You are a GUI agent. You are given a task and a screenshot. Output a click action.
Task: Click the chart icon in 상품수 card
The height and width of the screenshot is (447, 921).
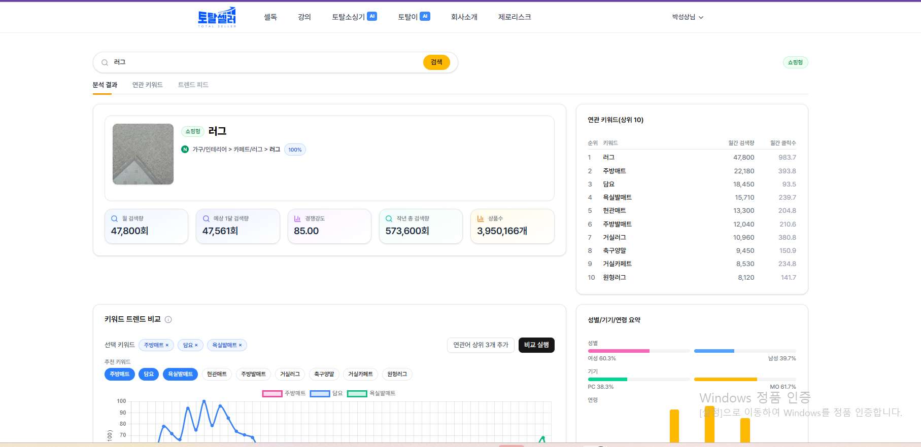[x=481, y=219]
